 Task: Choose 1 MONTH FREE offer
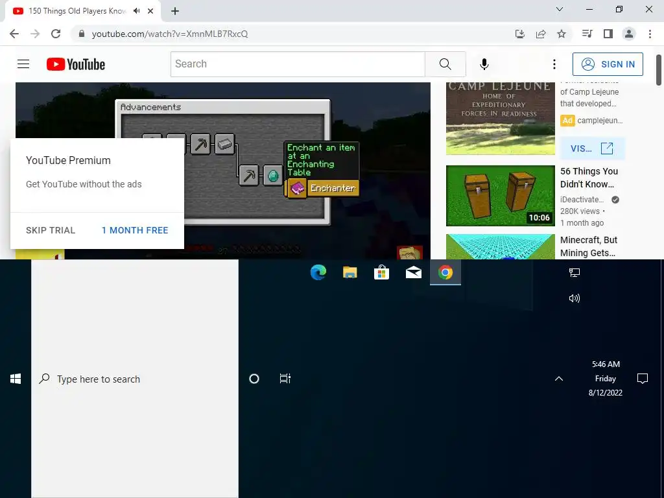135,230
